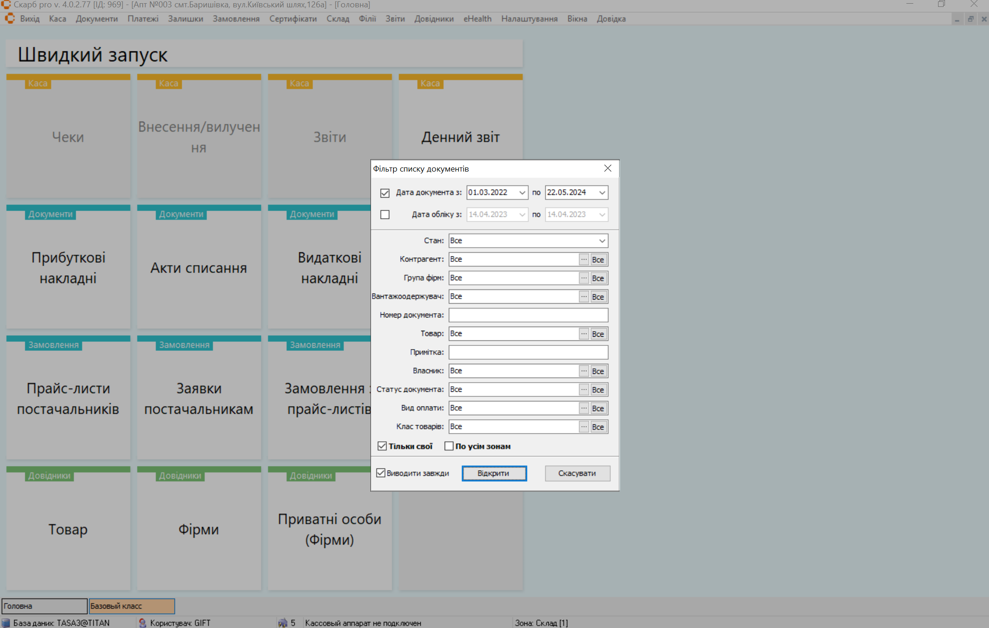Open the Довідники menu
The image size is (989, 628).
(434, 19)
